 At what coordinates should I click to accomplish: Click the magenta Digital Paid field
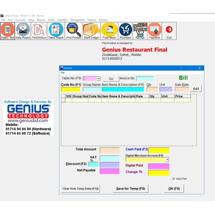click(x=159, y=166)
